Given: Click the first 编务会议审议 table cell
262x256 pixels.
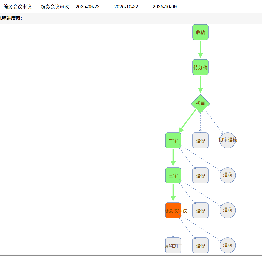Looking at the screenshot, I should 17,7.
